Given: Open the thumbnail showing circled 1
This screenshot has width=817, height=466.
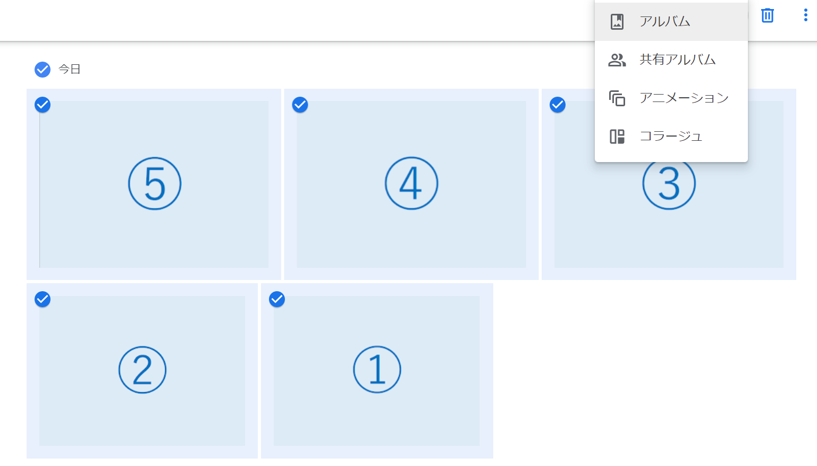Looking at the screenshot, I should [x=377, y=370].
